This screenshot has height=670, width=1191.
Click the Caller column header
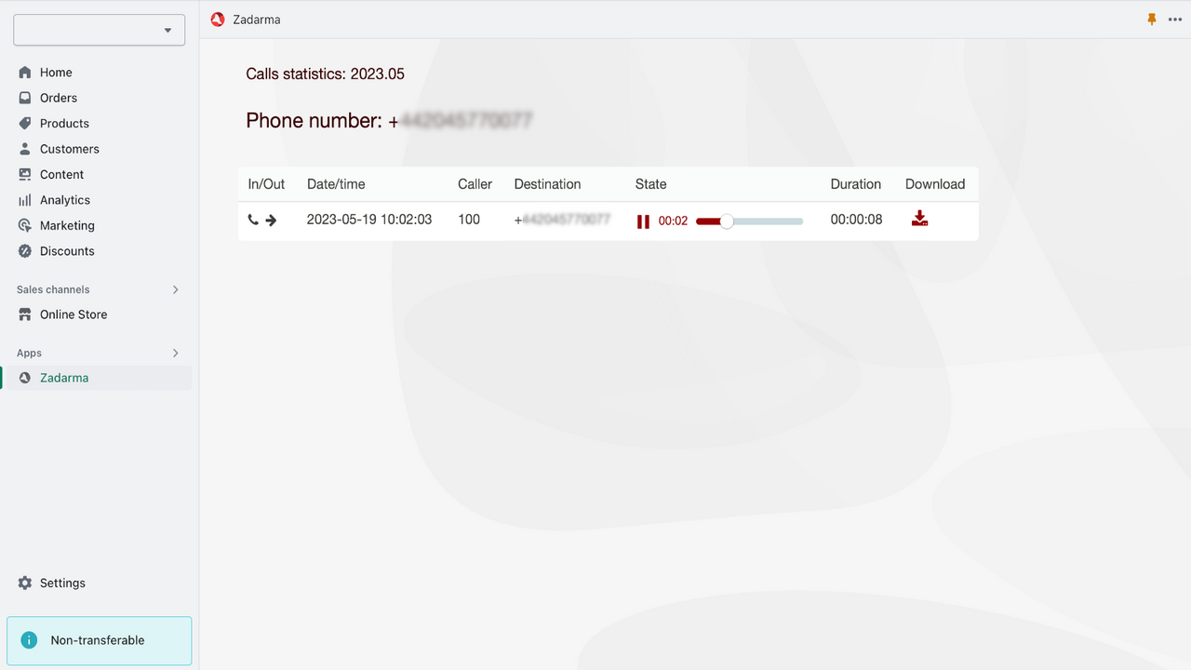[475, 184]
